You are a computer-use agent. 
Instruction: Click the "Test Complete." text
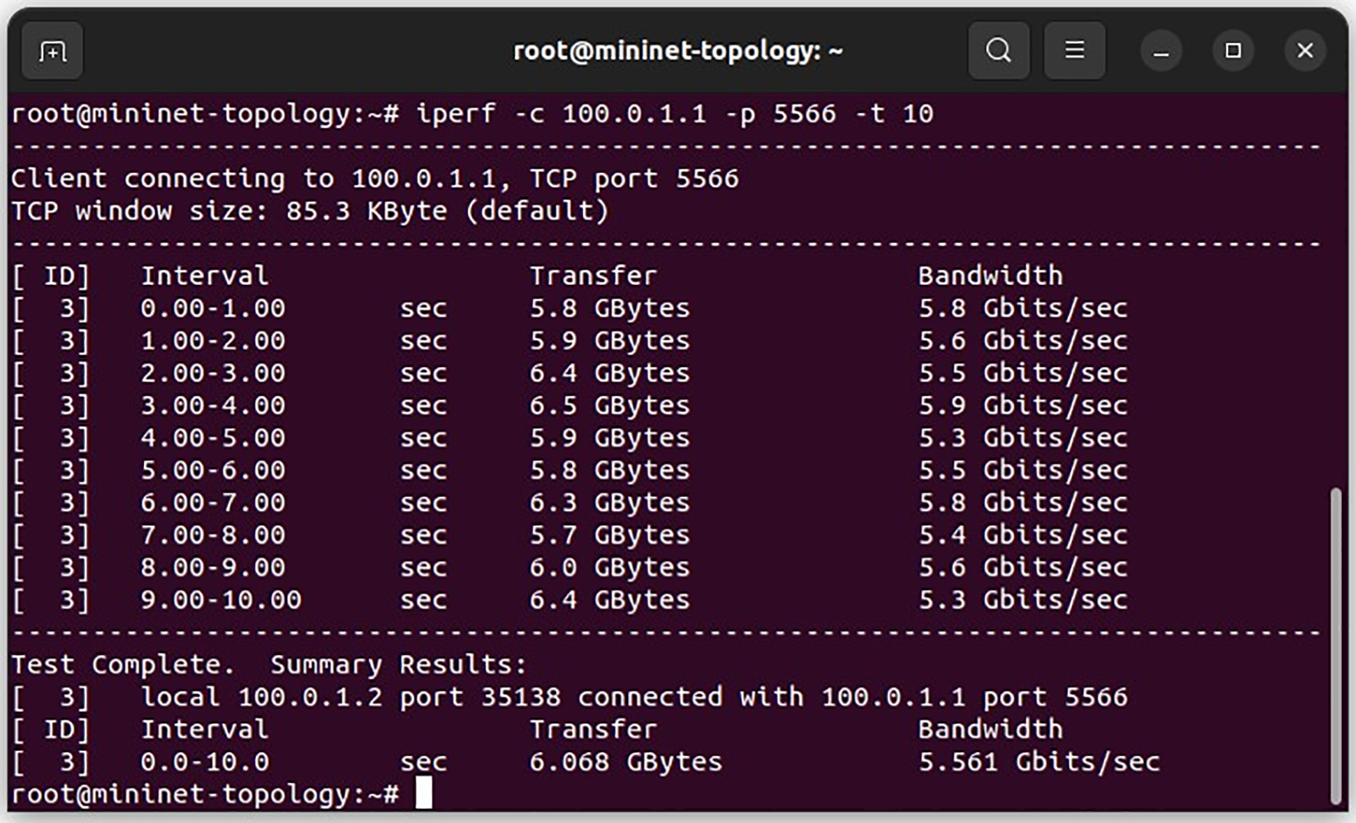point(122,665)
